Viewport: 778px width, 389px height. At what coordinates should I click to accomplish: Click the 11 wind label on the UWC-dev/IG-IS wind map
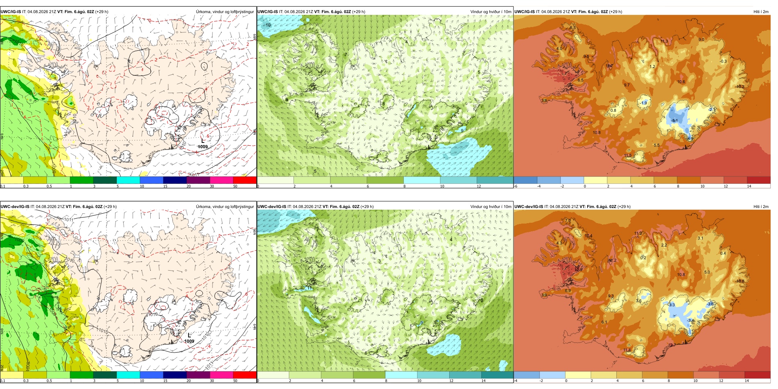(x=309, y=288)
